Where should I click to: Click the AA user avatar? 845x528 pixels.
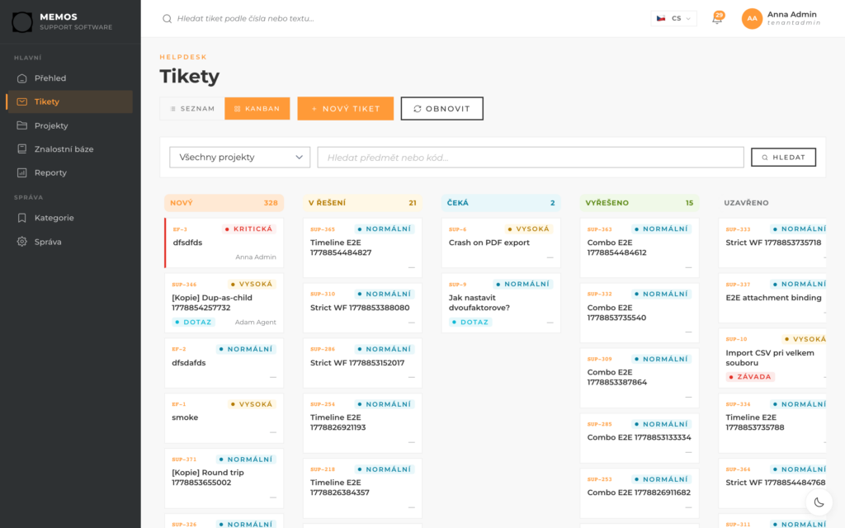pyautogui.click(x=752, y=19)
